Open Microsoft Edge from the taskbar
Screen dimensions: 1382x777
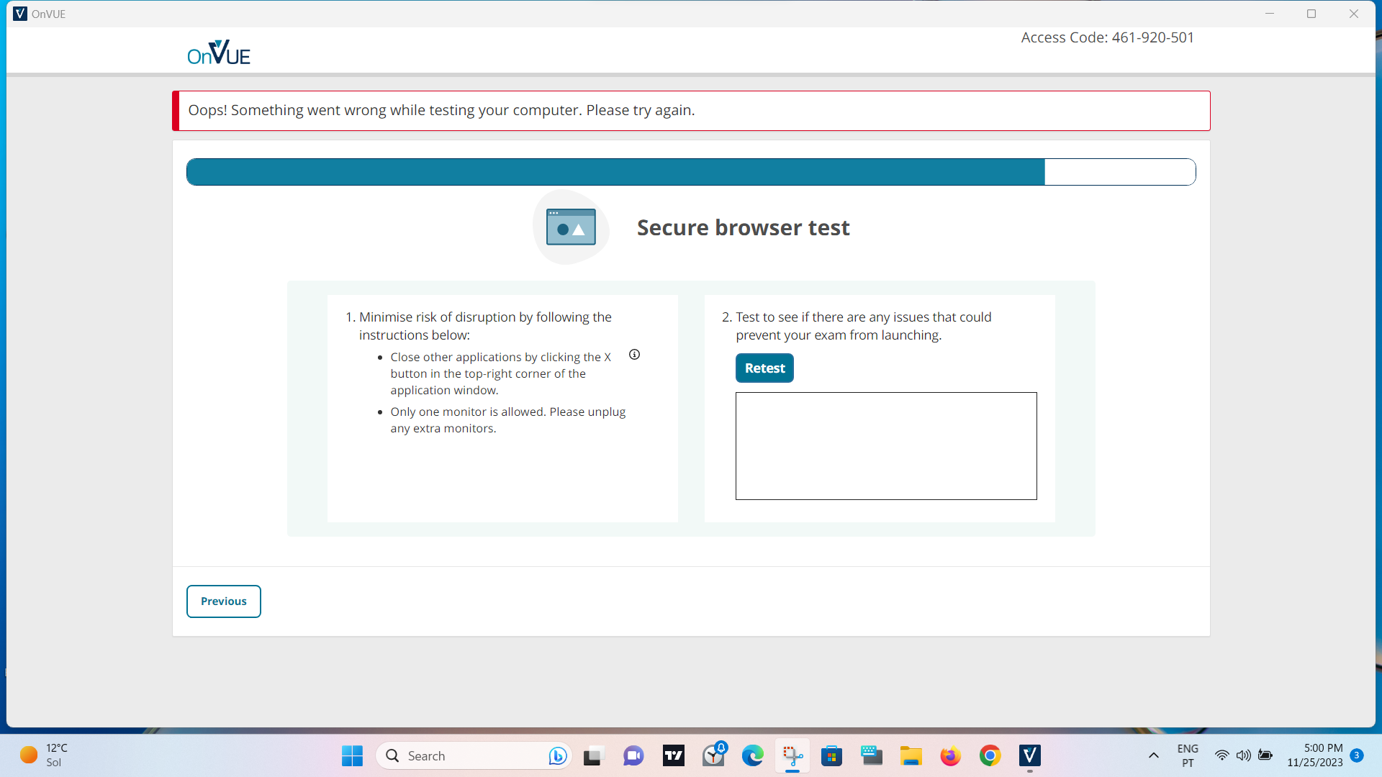[753, 756]
